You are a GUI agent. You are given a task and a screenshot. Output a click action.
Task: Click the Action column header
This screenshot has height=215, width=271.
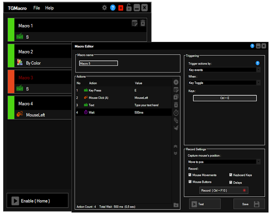point(93,83)
